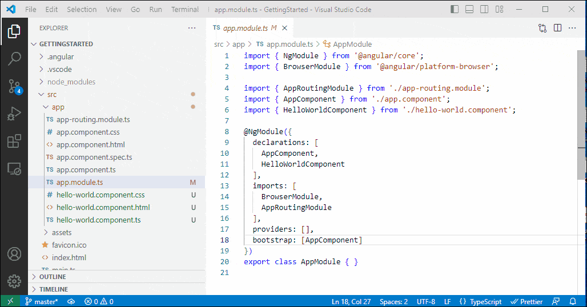
Task: Collapse the app folder
Action: pyautogui.click(x=58, y=107)
